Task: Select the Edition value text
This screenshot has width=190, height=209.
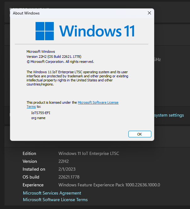Action: tap(89, 153)
